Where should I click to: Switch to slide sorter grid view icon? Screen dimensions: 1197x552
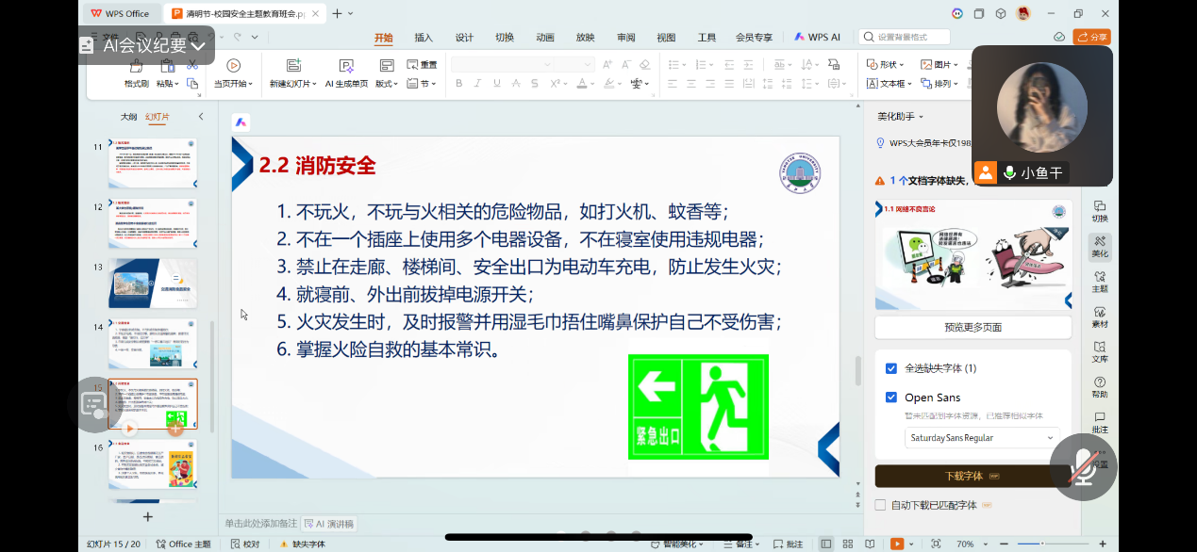[x=847, y=544]
